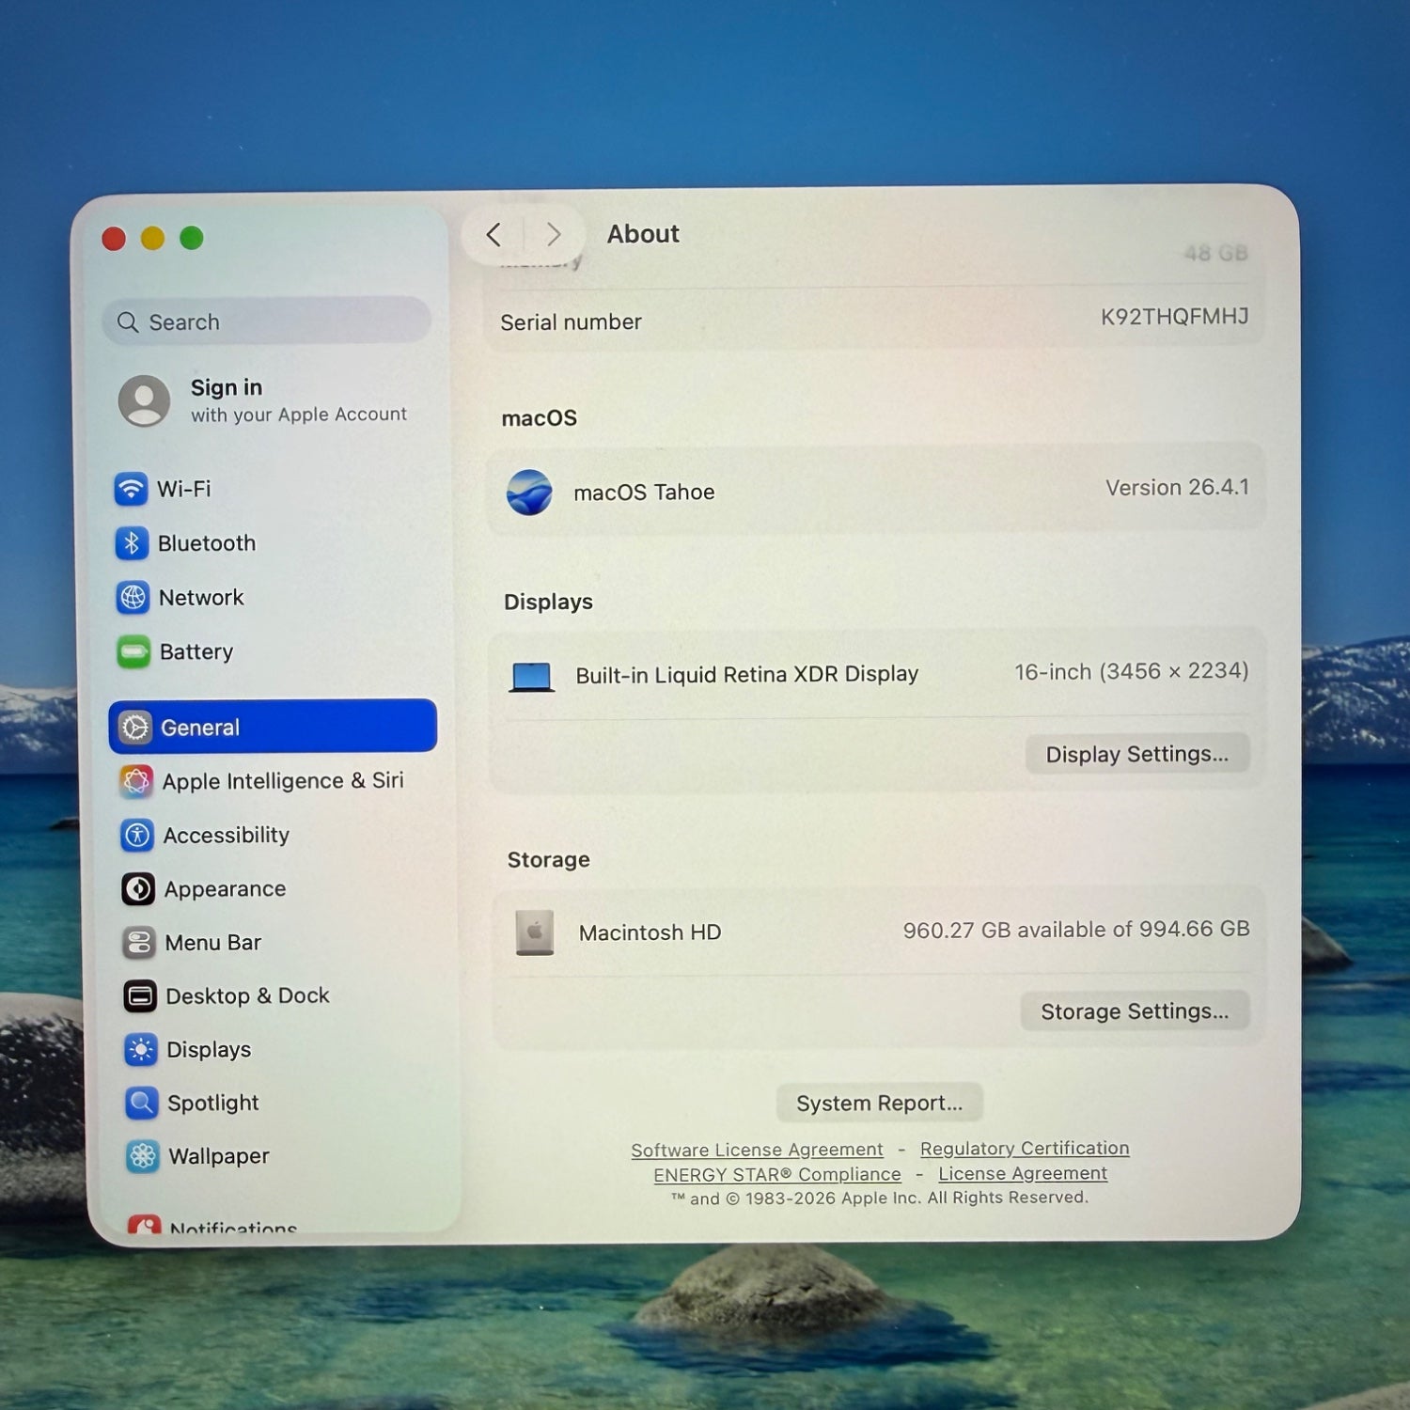
Task: Click the General gear icon
Action: [135, 727]
